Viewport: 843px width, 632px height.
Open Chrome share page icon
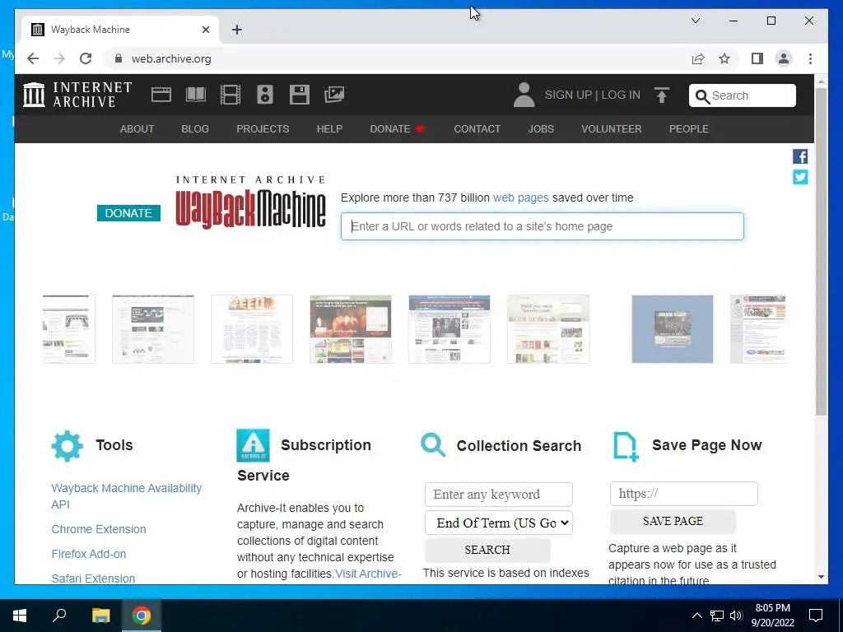[x=698, y=58]
